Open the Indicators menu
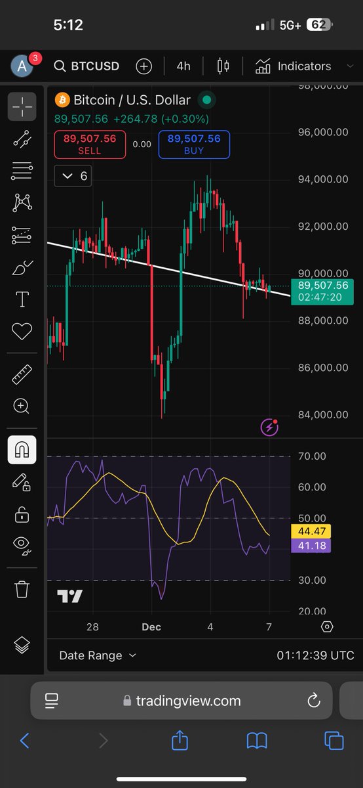Screen dimensions: 363x788 pyautogui.click(x=293, y=66)
